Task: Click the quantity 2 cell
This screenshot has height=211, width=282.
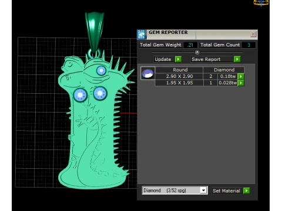Action: 211,76
